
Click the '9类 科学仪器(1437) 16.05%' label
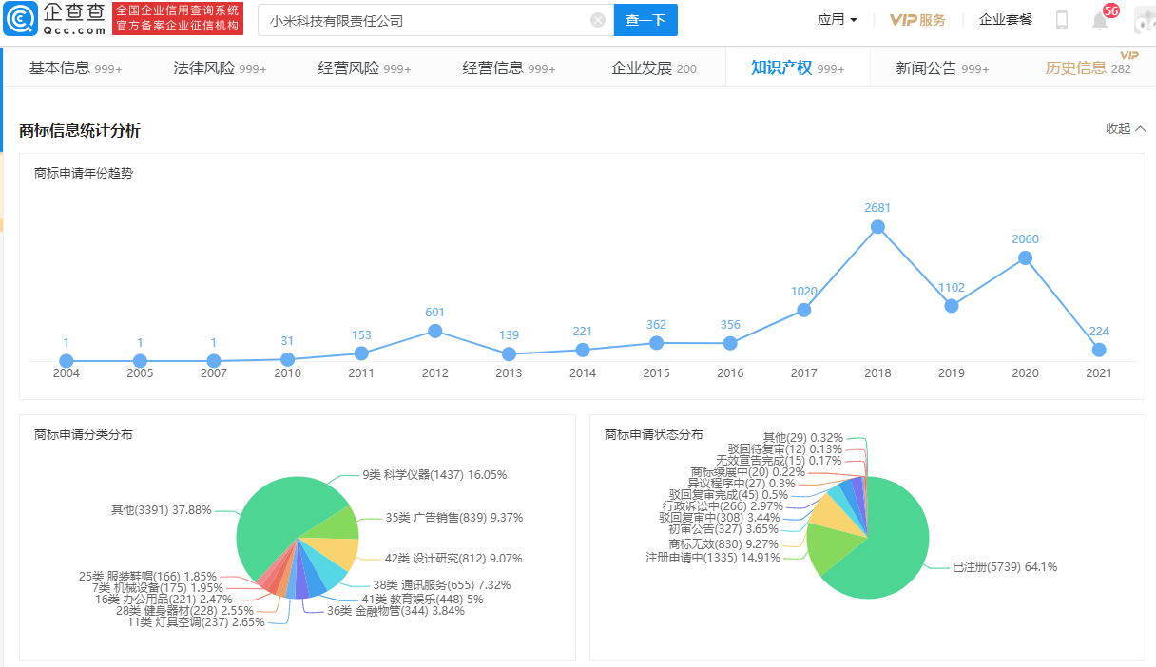tap(434, 475)
